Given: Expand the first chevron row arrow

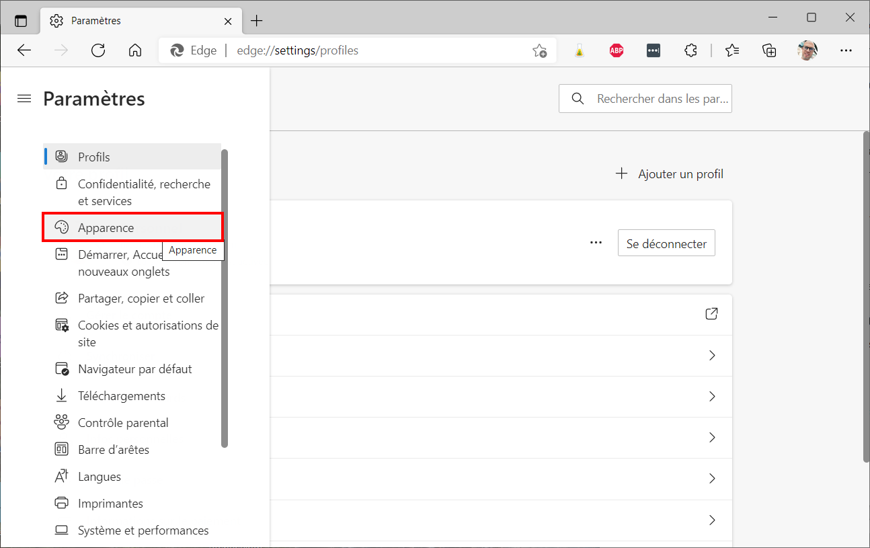Looking at the screenshot, I should pos(712,356).
